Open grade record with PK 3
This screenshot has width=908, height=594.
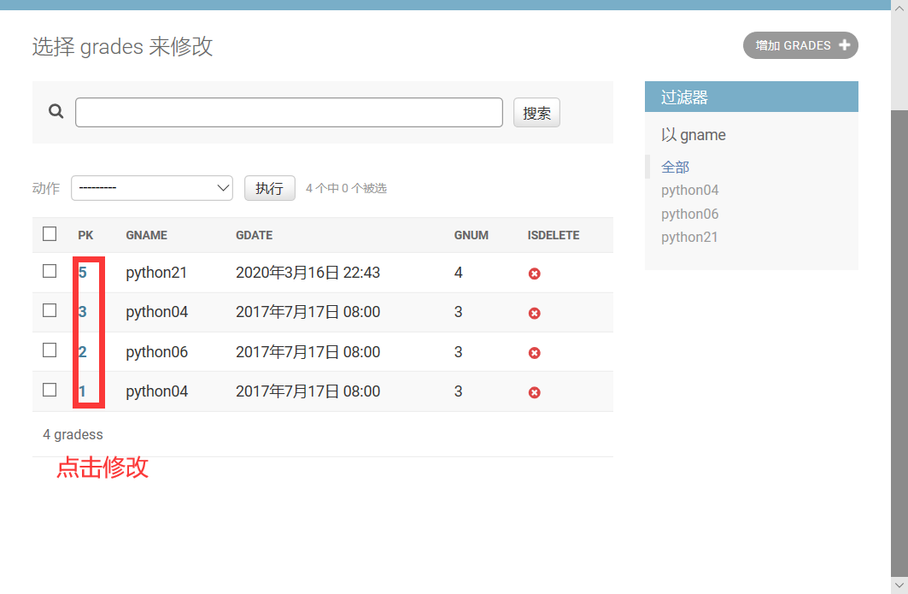coord(83,312)
